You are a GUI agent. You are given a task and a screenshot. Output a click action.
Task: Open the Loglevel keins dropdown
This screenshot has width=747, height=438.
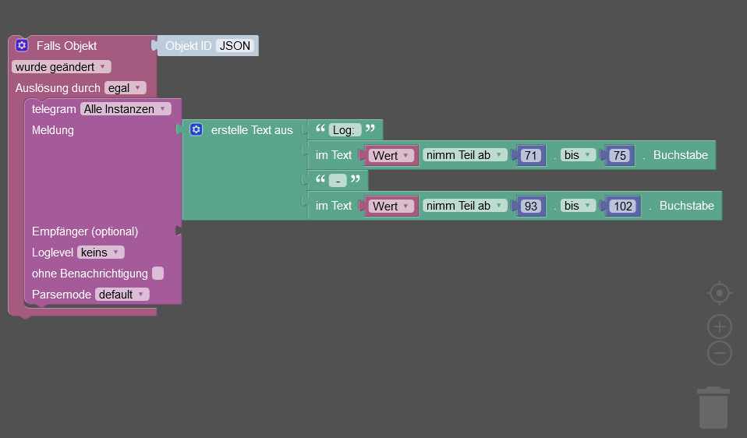point(101,253)
